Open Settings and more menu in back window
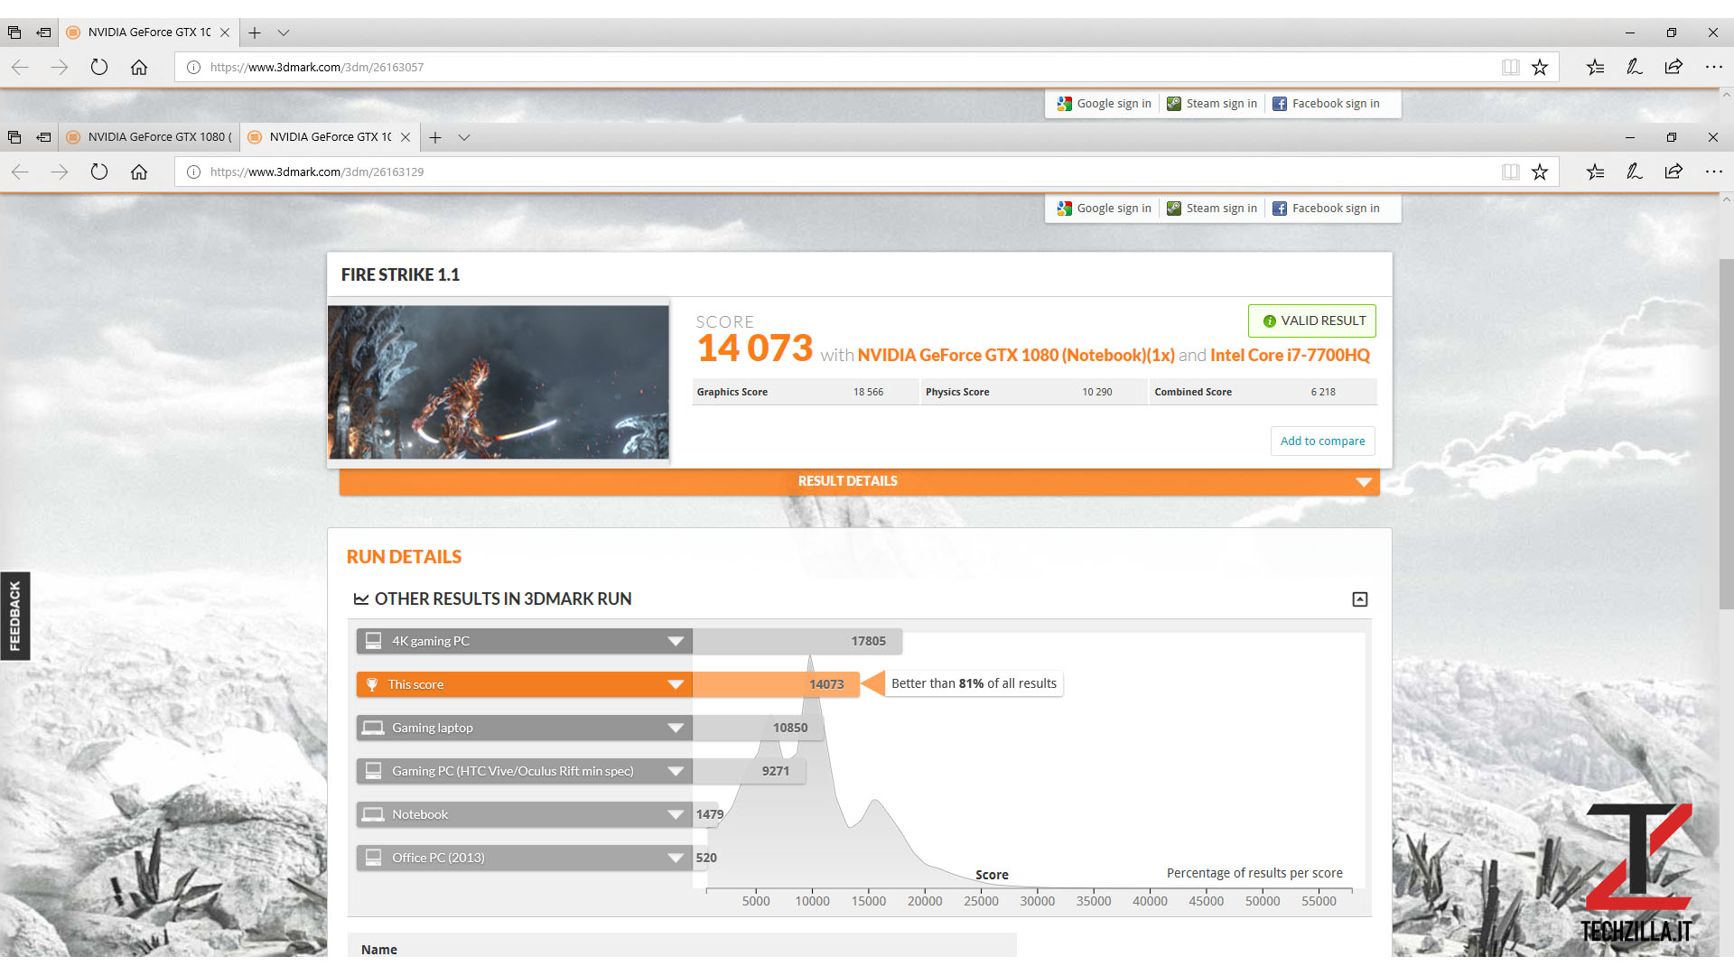Viewport: 1734px width, 975px height. [1713, 67]
